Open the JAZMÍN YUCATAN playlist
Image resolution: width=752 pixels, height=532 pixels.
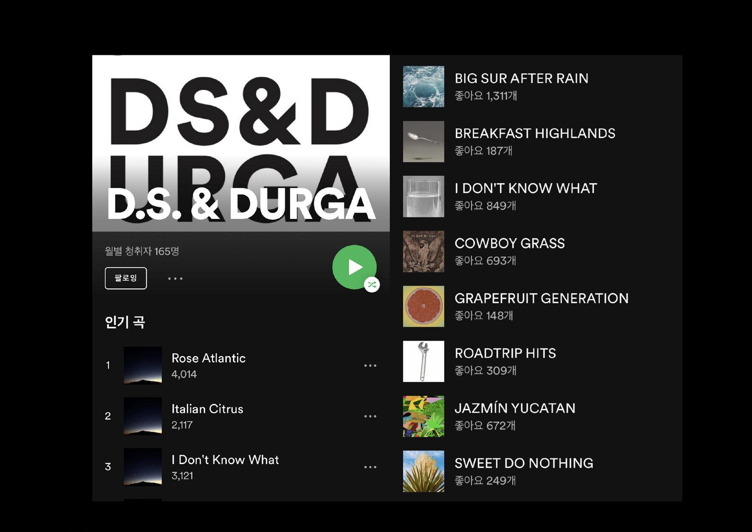(x=515, y=408)
